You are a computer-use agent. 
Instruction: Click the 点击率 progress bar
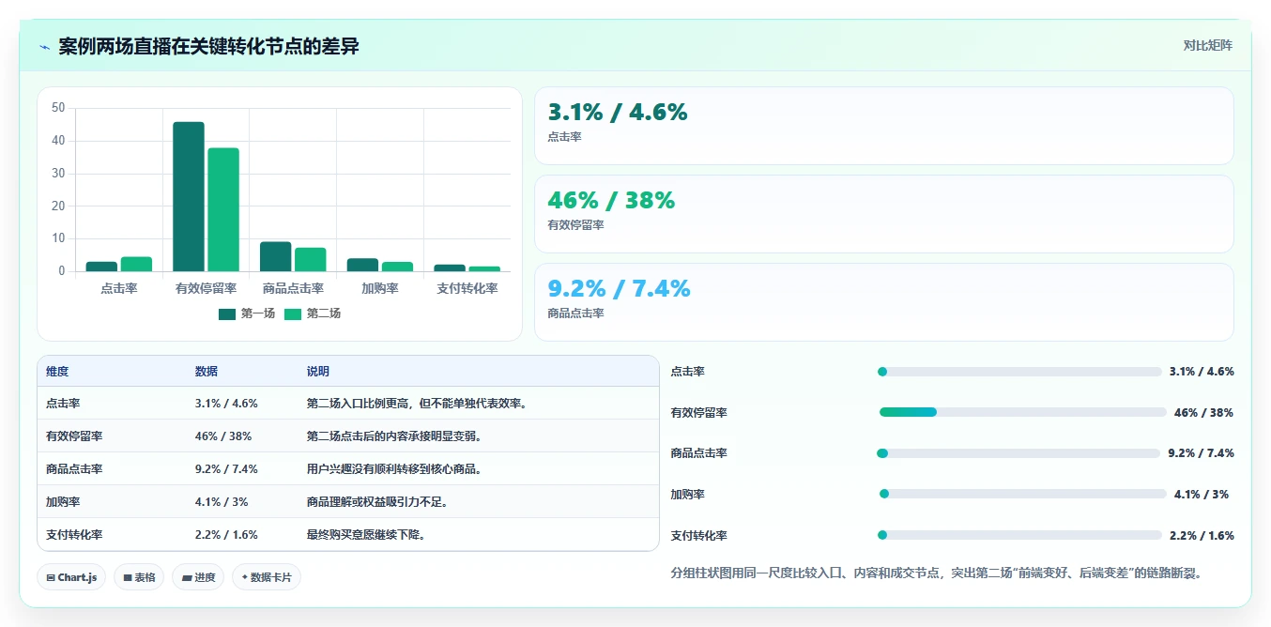1019,372
